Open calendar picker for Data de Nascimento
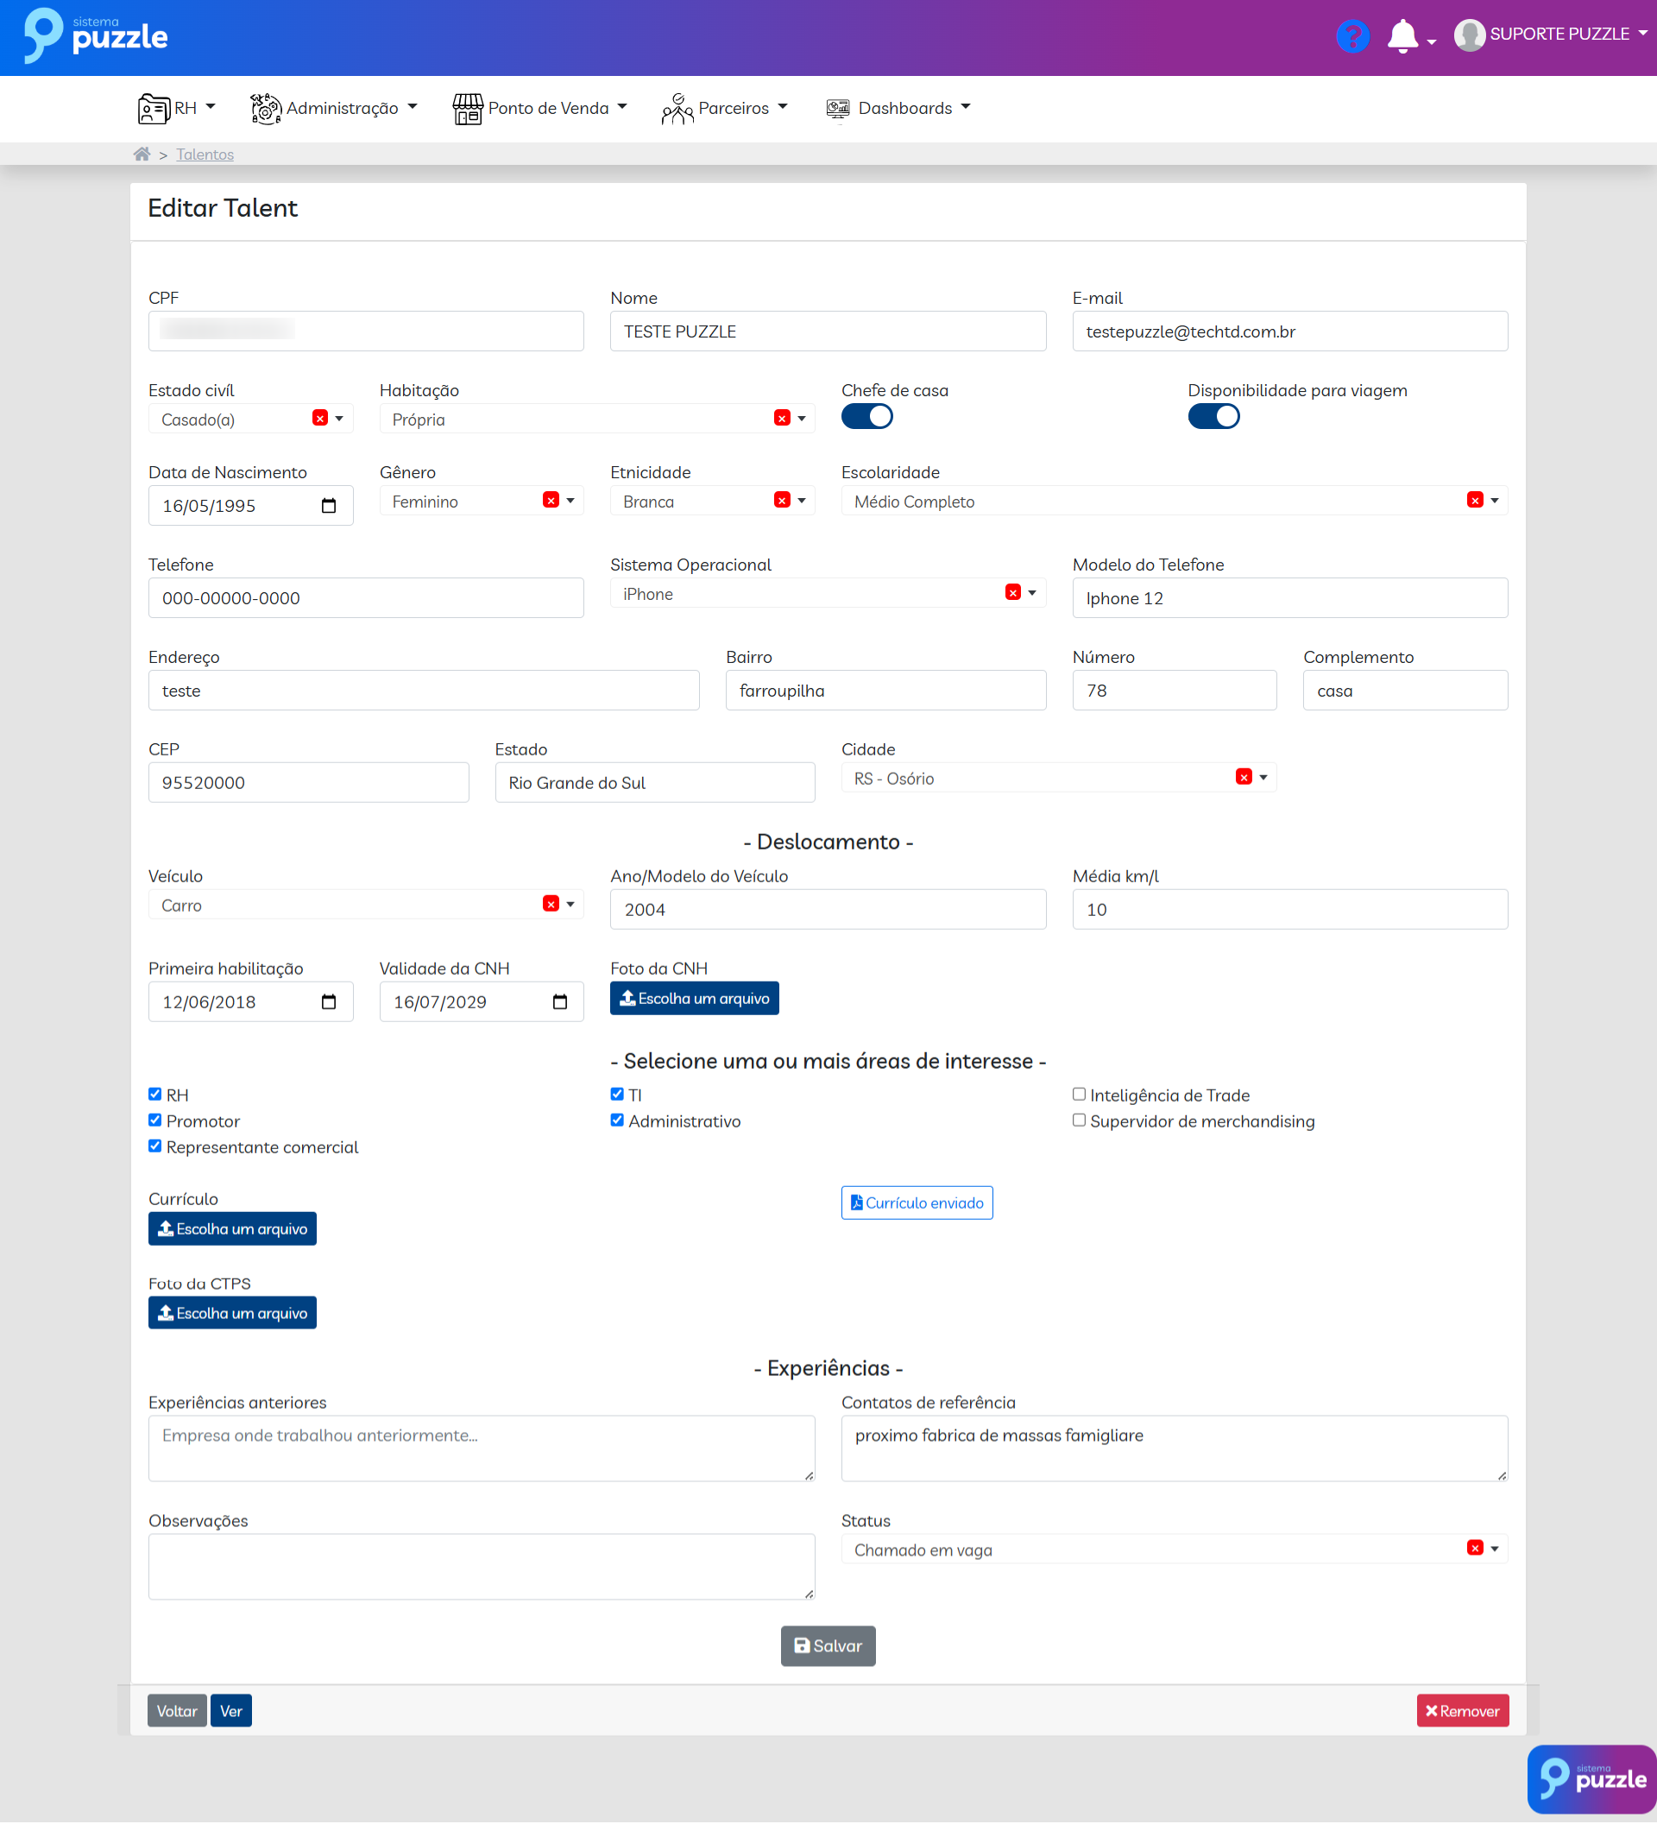This screenshot has width=1657, height=1824. click(328, 506)
